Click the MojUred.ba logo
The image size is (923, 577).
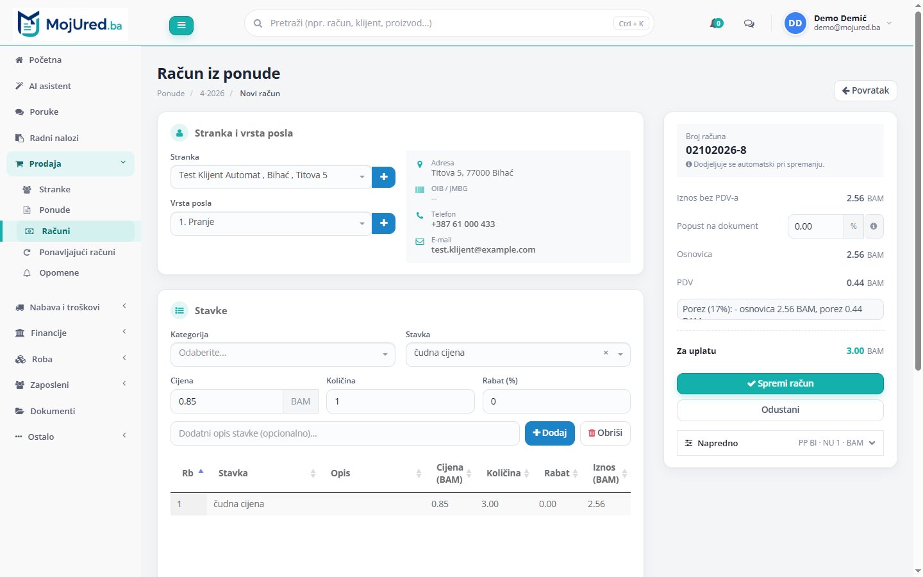71,24
